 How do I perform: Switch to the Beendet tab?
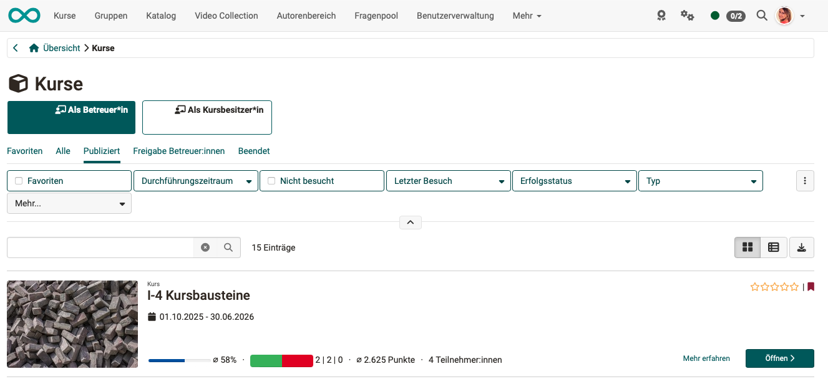253,151
